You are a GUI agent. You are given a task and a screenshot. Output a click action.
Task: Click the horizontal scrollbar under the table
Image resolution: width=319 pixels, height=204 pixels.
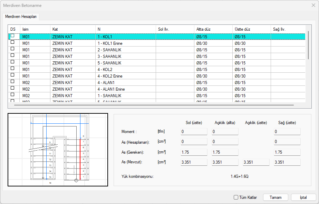pyautogui.click(x=152, y=105)
